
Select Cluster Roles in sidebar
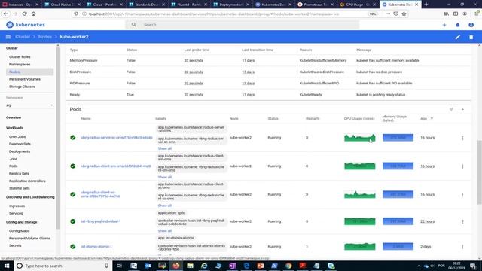[x=20, y=57]
